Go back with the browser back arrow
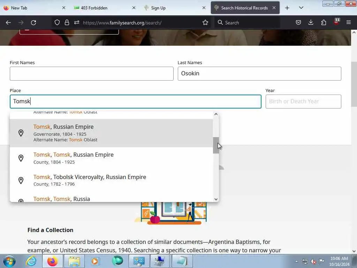Viewport: 357px width, 268px height. [8, 23]
